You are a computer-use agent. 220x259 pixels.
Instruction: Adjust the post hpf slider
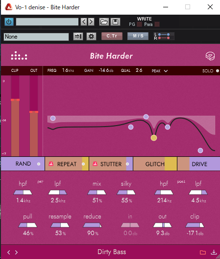click(x=164, y=192)
